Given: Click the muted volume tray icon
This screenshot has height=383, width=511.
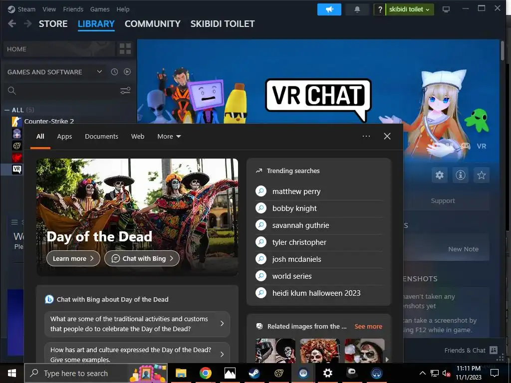Looking at the screenshot, I should pos(447,373).
